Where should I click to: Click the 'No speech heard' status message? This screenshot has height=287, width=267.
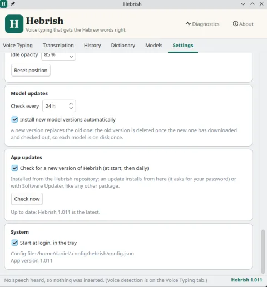(106, 280)
